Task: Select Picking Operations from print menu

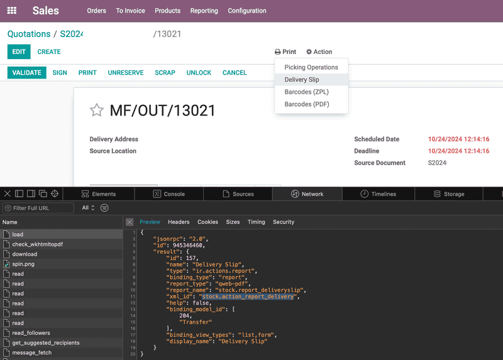Action: pos(311,67)
